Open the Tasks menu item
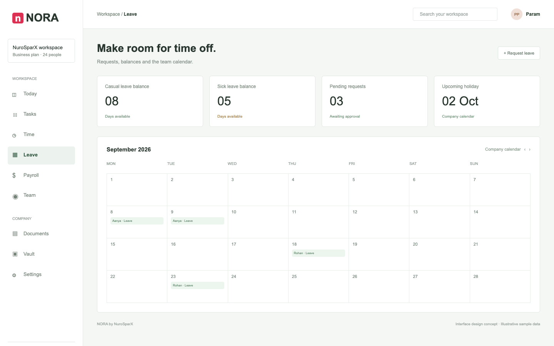The width and height of the screenshot is (554, 346). [x=41, y=115]
